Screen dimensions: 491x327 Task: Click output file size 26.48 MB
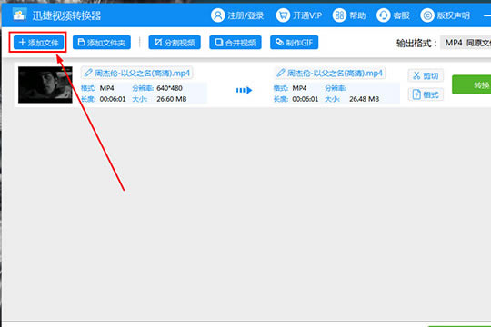click(365, 99)
